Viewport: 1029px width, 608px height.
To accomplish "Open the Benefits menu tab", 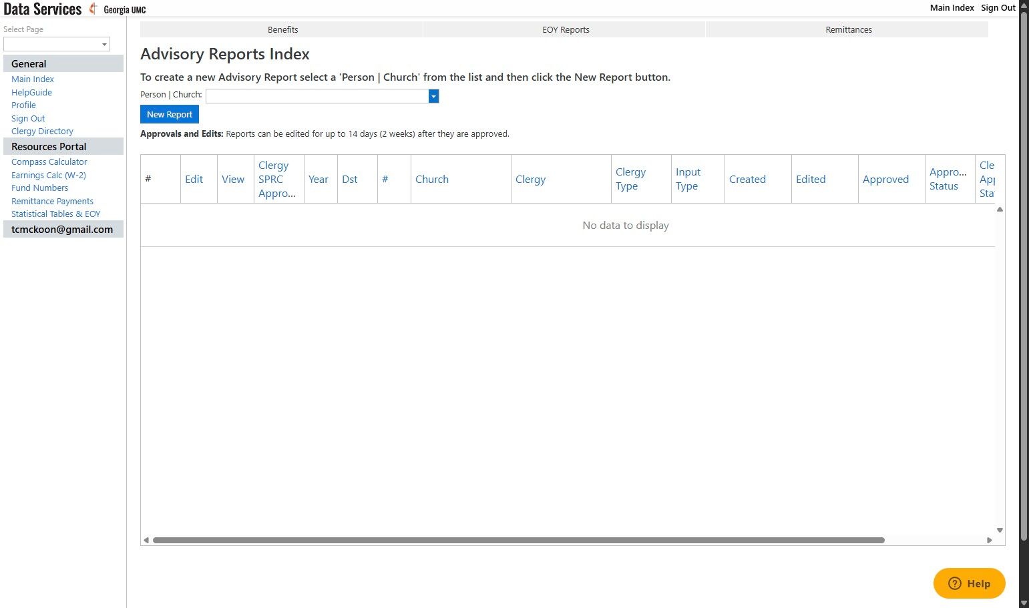I will click(282, 29).
